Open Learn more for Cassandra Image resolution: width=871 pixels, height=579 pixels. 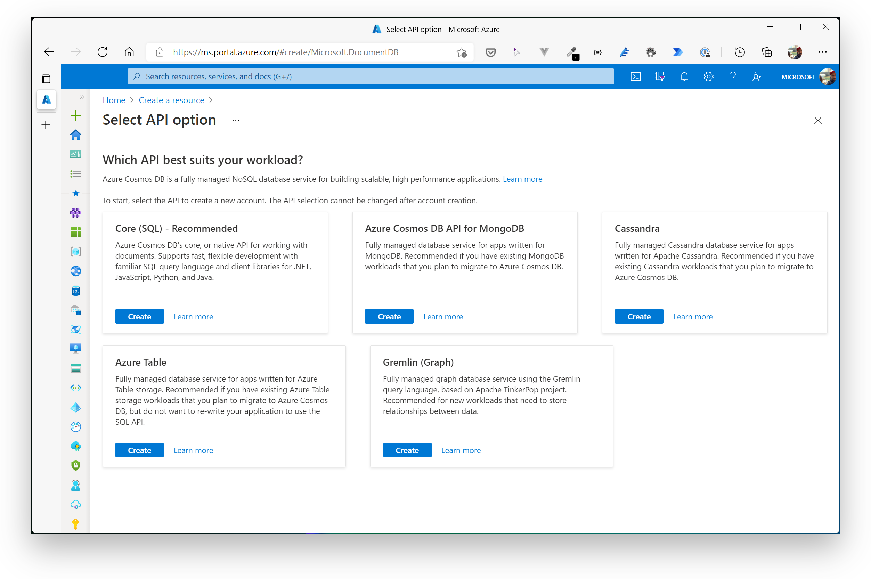click(693, 317)
